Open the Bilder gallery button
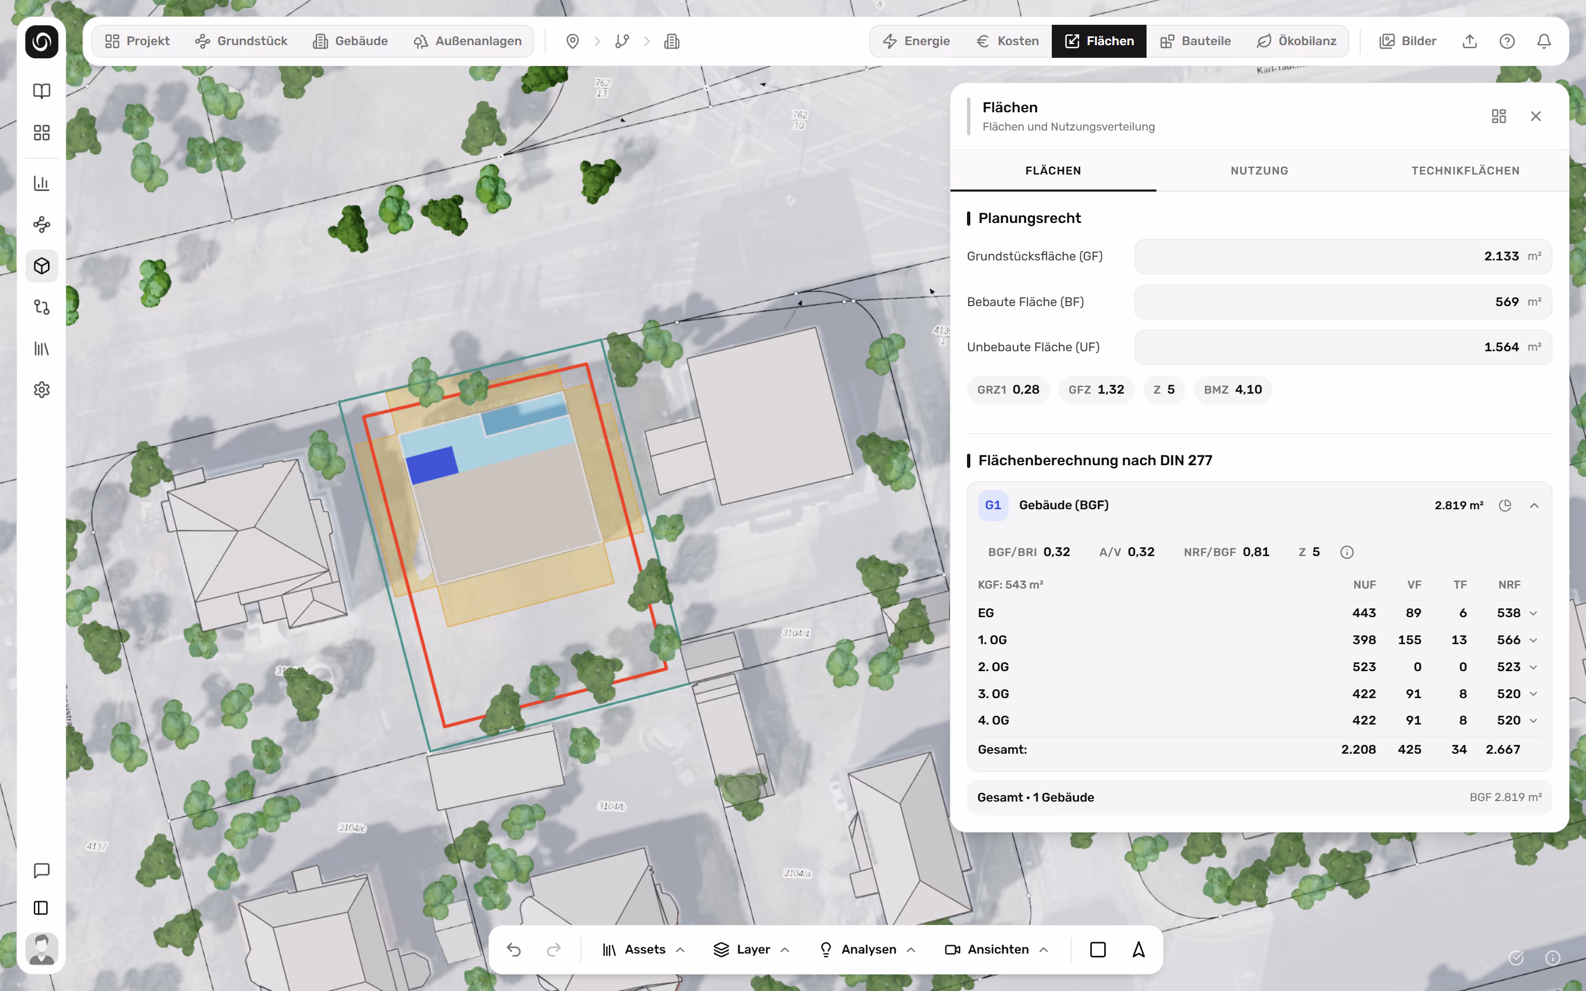 pos(1408,41)
